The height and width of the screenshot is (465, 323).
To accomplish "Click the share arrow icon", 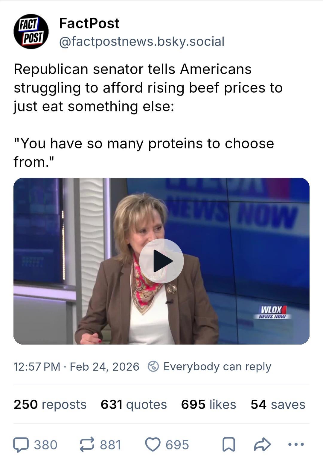I will 262,445.
